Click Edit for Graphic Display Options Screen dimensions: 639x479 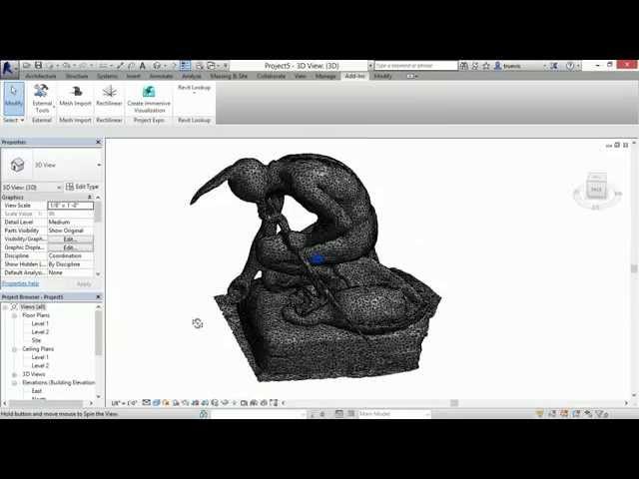click(x=71, y=247)
